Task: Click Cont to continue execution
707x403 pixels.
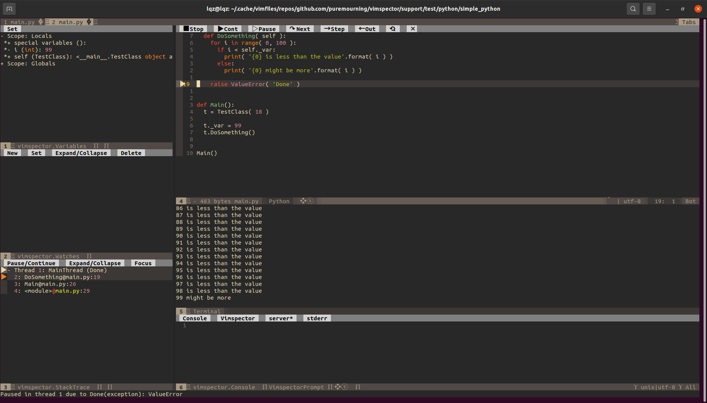Action: point(228,29)
